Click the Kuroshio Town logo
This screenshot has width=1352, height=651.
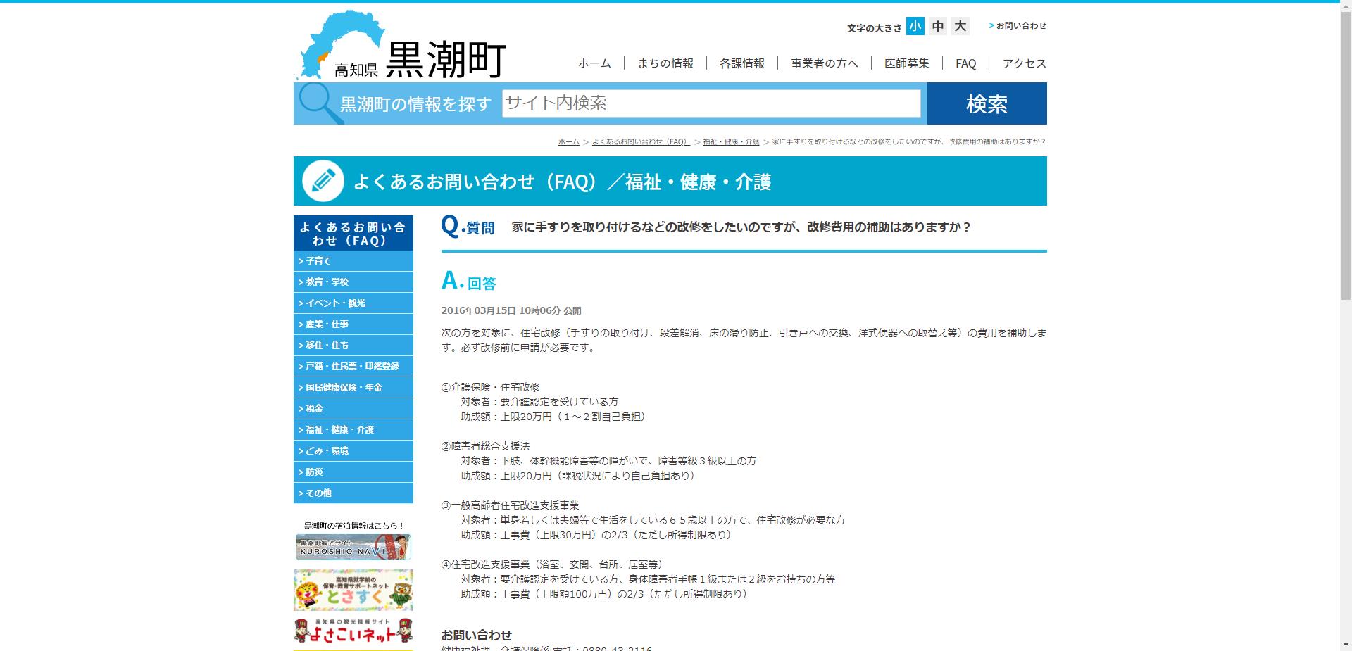click(x=401, y=42)
